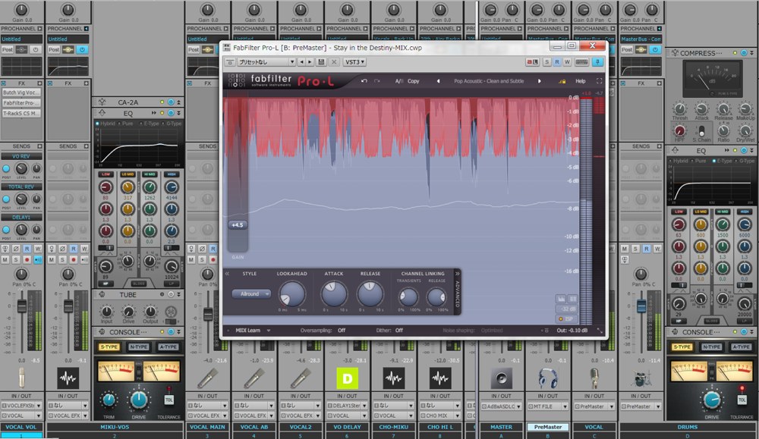Go to previous Pro-L preset arrow
The width and height of the screenshot is (759, 439).
pos(439,81)
